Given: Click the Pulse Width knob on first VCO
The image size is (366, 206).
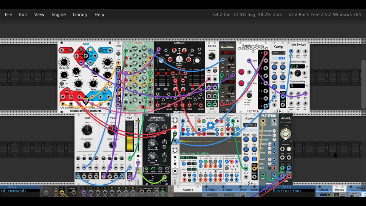Looking at the screenshot, I should point(87,145).
